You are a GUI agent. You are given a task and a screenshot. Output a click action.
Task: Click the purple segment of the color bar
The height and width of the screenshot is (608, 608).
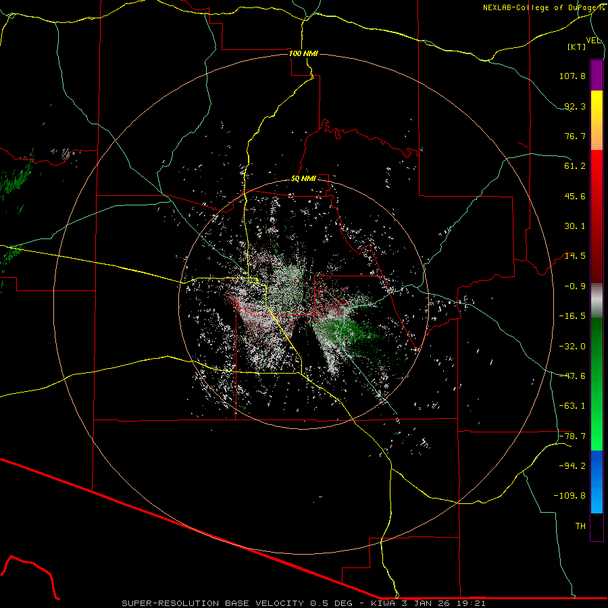[x=597, y=75]
